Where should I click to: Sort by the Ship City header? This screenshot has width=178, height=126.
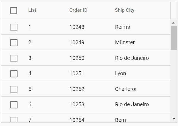click(x=125, y=10)
